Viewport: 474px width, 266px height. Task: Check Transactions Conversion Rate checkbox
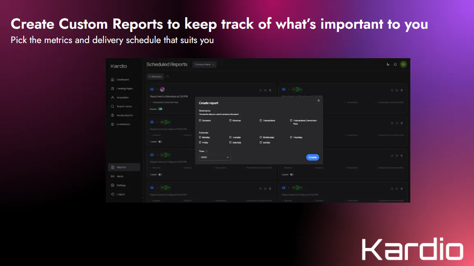(291, 120)
